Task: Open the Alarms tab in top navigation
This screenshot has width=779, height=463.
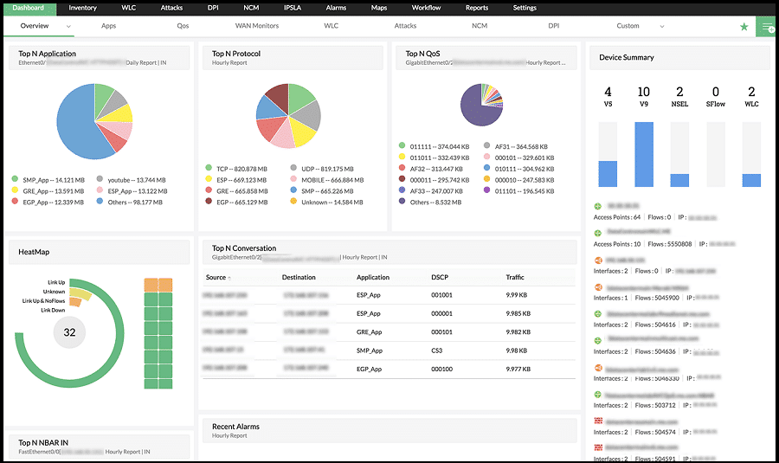Action: click(x=336, y=8)
